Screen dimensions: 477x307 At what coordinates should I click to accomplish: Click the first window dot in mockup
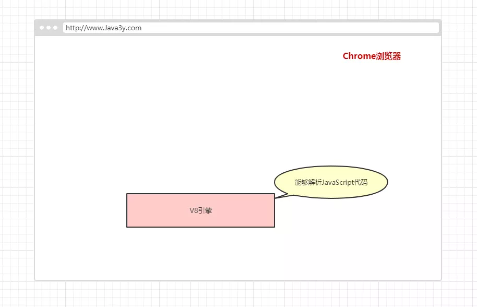42,28
